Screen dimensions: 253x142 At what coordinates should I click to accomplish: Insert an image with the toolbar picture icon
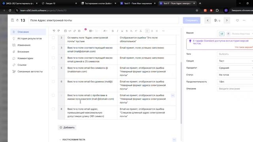pos(79,31)
